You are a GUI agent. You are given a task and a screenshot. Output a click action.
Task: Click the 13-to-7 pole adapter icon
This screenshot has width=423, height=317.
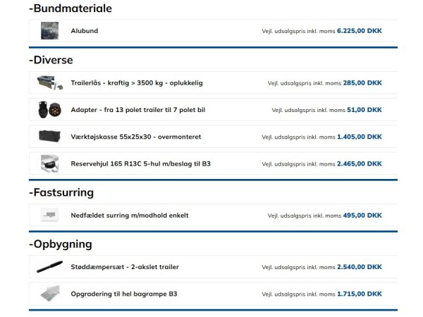coord(49,110)
